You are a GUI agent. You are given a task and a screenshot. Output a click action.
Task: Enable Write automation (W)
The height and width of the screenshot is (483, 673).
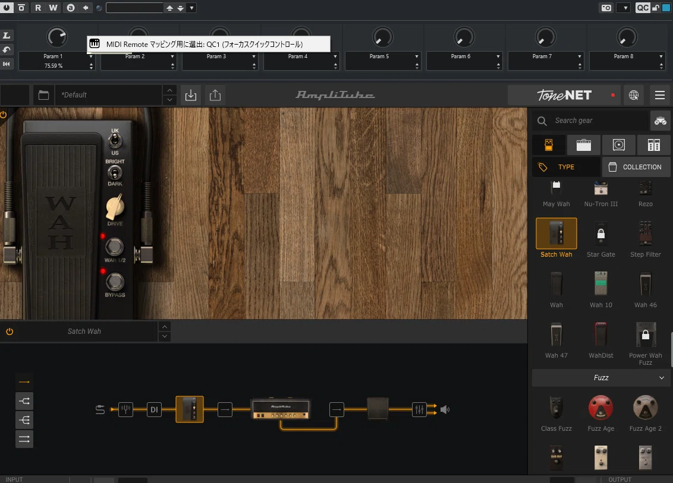click(x=53, y=8)
